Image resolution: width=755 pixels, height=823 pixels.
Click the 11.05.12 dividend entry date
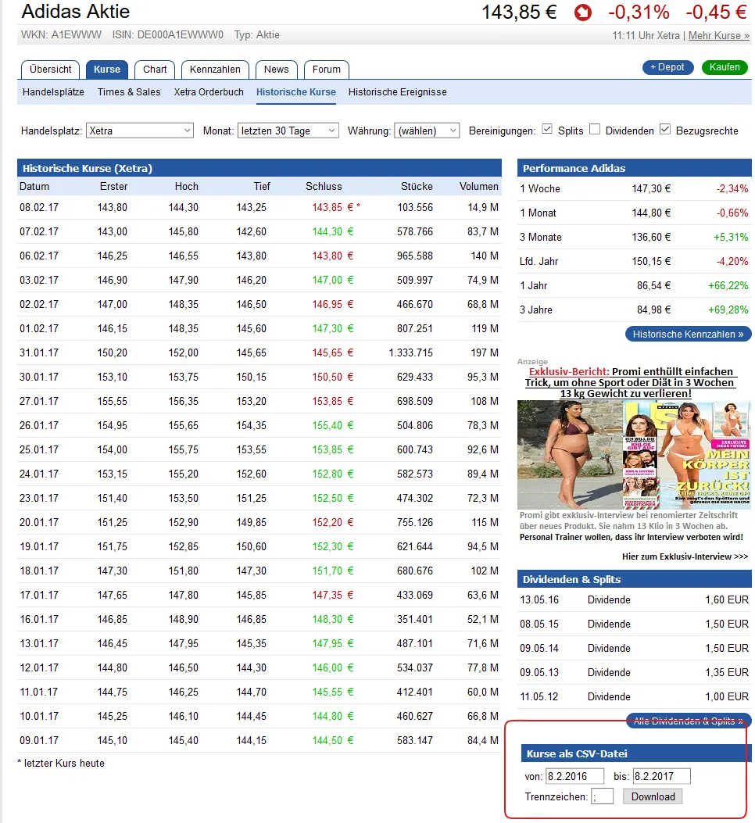[539, 696]
